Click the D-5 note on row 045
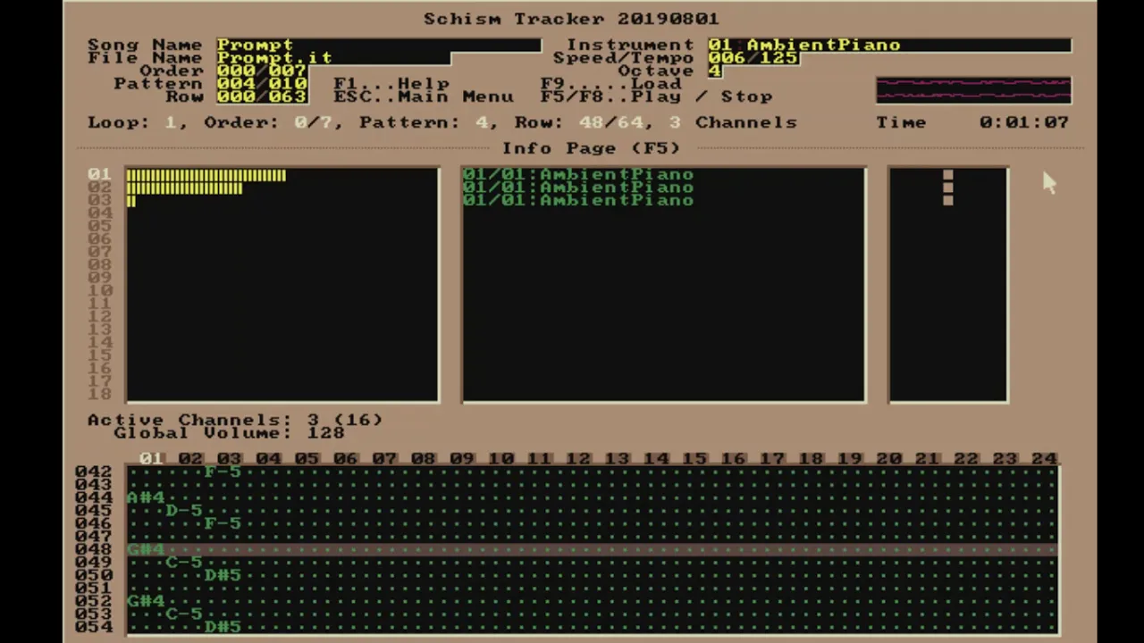 click(x=184, y=510)
